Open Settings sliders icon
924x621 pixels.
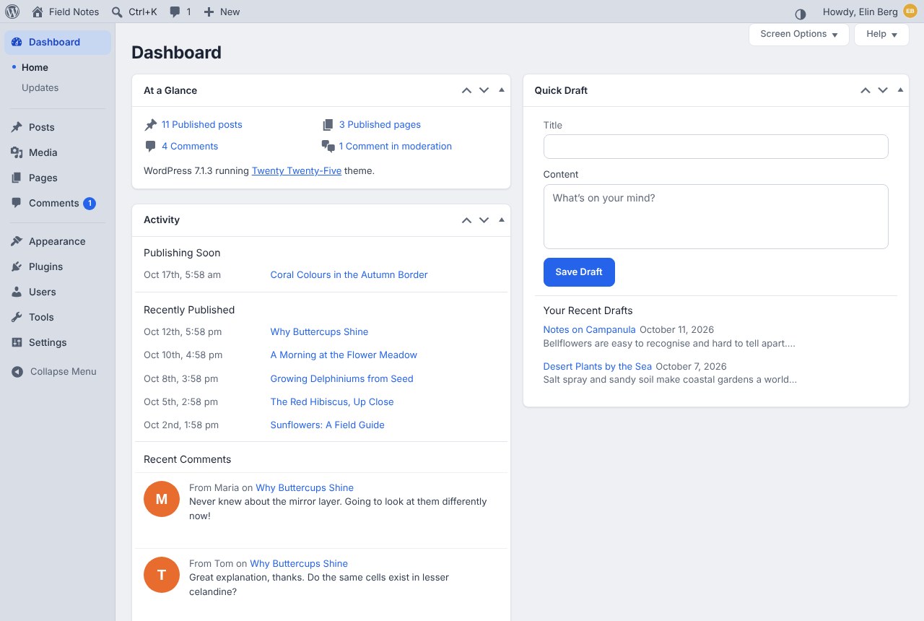coord(17,342)
